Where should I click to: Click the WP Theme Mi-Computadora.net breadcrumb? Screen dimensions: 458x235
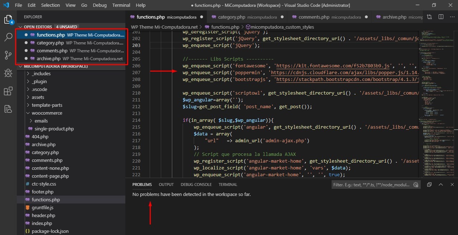tap(164, 27)
